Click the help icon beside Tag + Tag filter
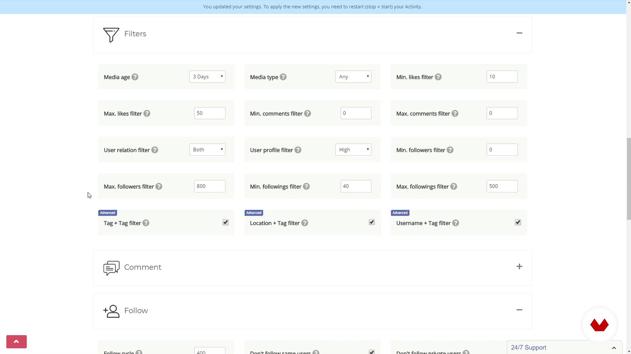 click(146, 223)
